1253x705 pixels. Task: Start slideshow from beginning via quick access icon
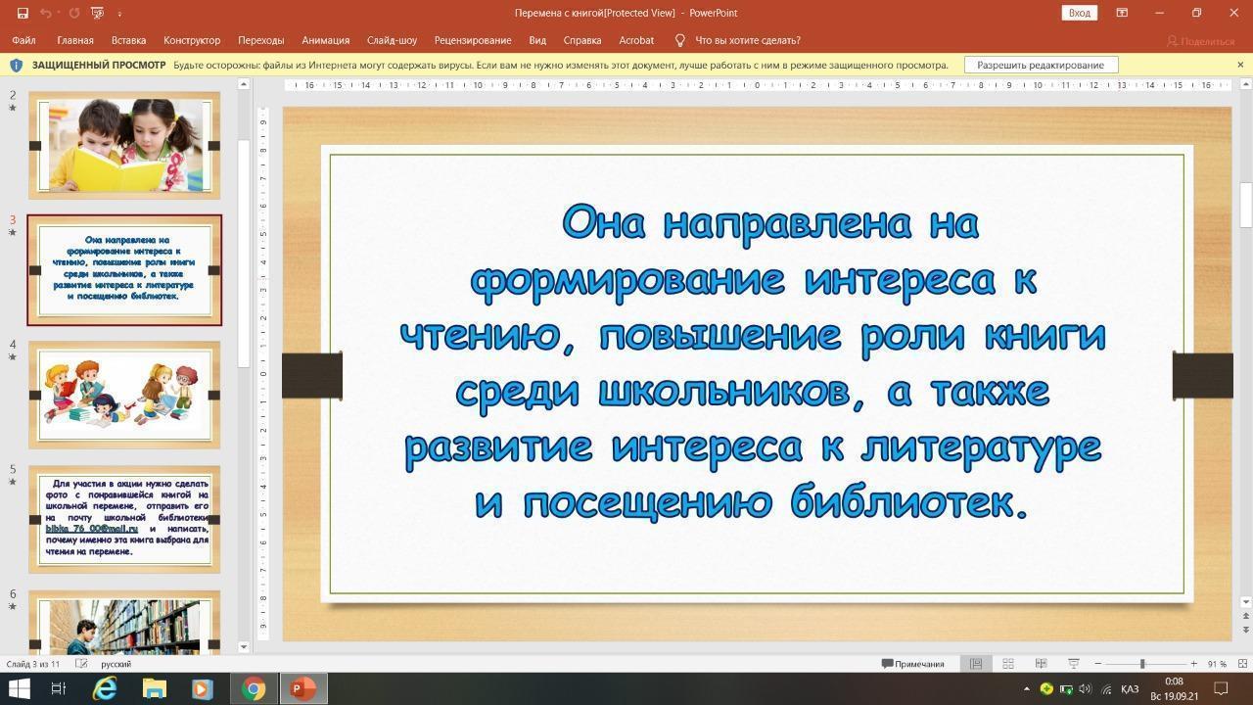(x=97, y=13)
